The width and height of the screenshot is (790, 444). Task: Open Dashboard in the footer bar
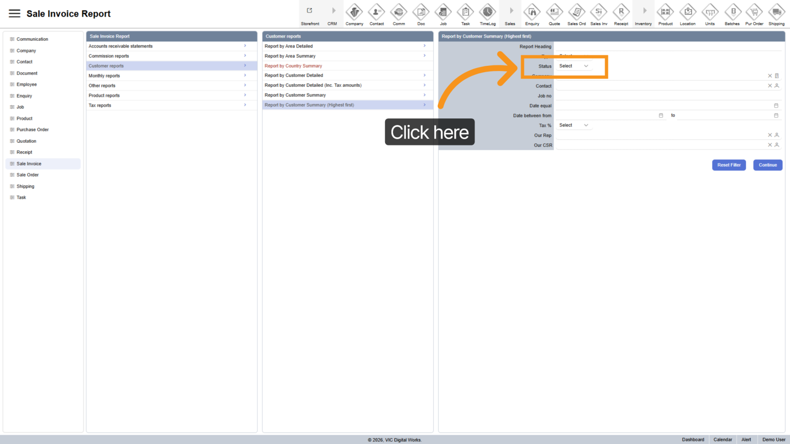pos(693,440)
